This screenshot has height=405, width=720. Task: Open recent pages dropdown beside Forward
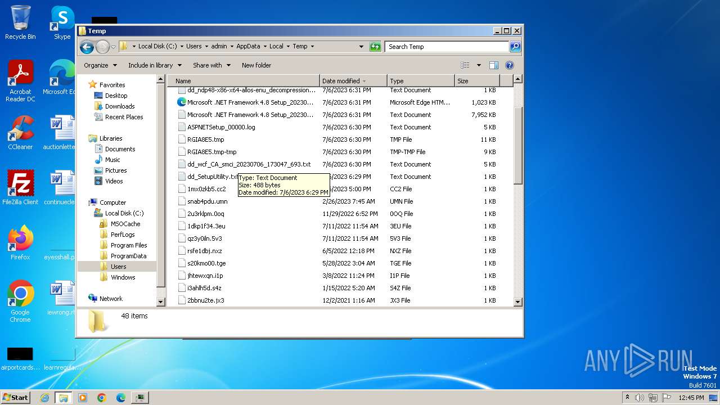(x=113, y=47)
